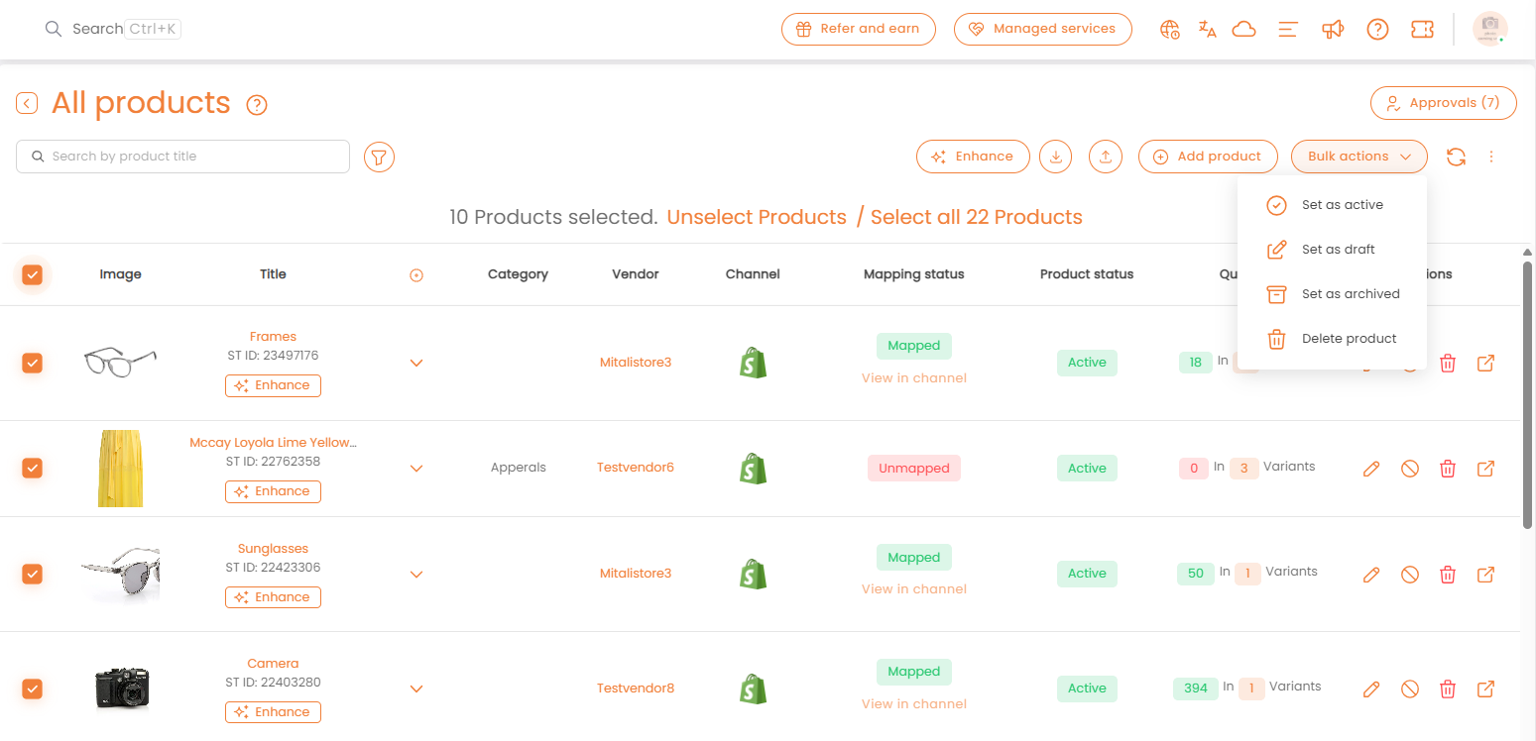Open the megaphone announcements icon
This screenshot has width=1536, height=741.
point(1333,29)
